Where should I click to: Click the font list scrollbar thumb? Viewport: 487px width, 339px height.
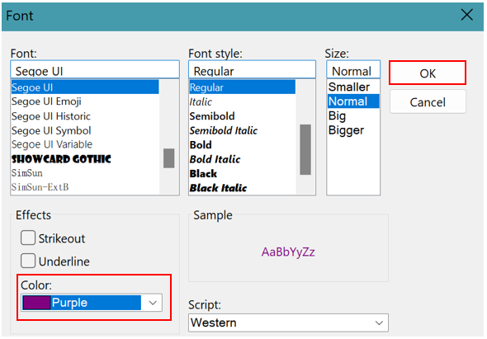168,158
